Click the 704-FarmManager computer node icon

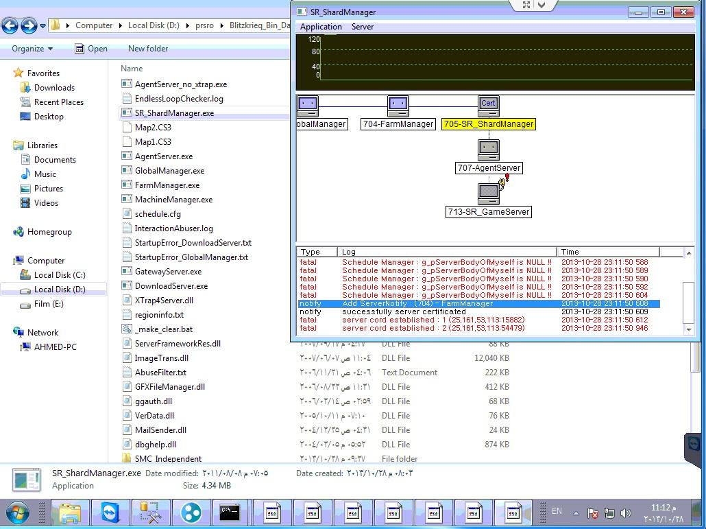click(x=398, y=106)
